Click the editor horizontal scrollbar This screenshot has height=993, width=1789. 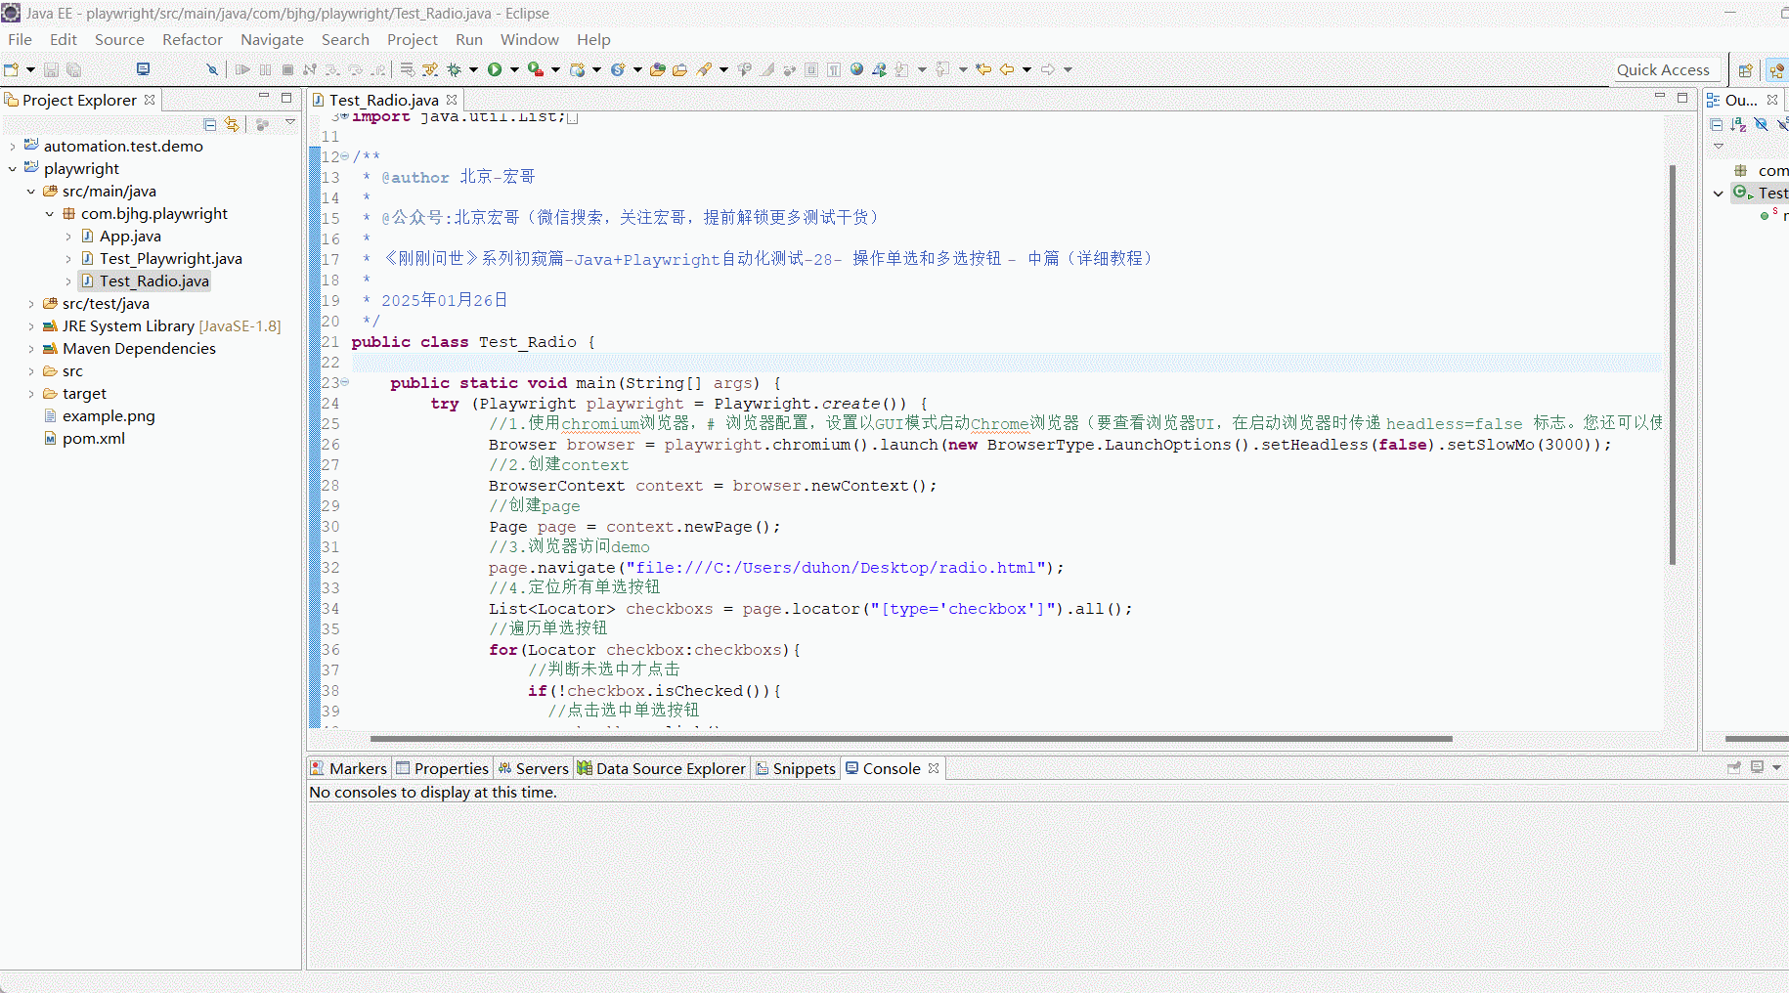[x=911, y=739]
